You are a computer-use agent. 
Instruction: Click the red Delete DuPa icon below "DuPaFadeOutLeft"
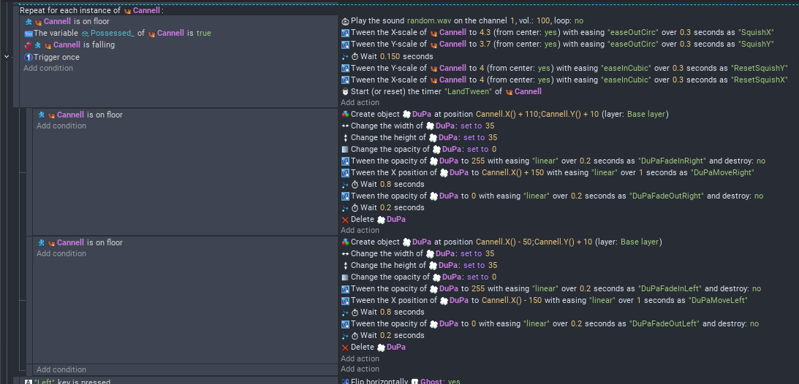coord(345,347)
